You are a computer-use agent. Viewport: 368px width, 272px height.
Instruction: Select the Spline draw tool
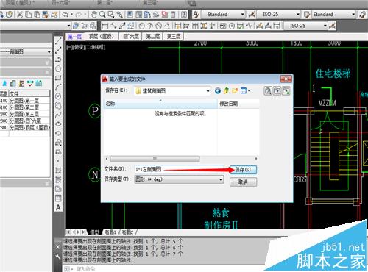pyautogui.click(x=58, y=115)
